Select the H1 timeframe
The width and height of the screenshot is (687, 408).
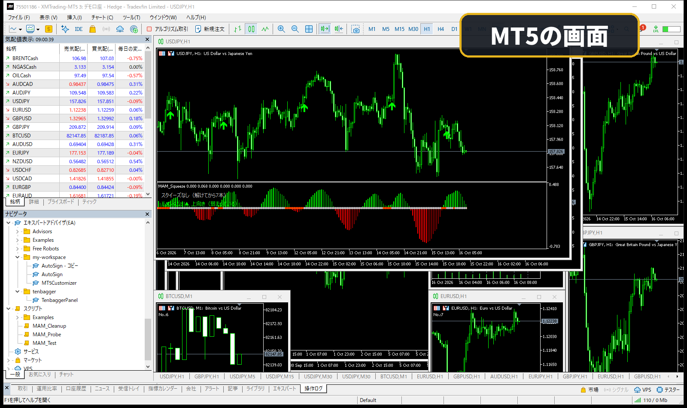[x=427, y=29]
